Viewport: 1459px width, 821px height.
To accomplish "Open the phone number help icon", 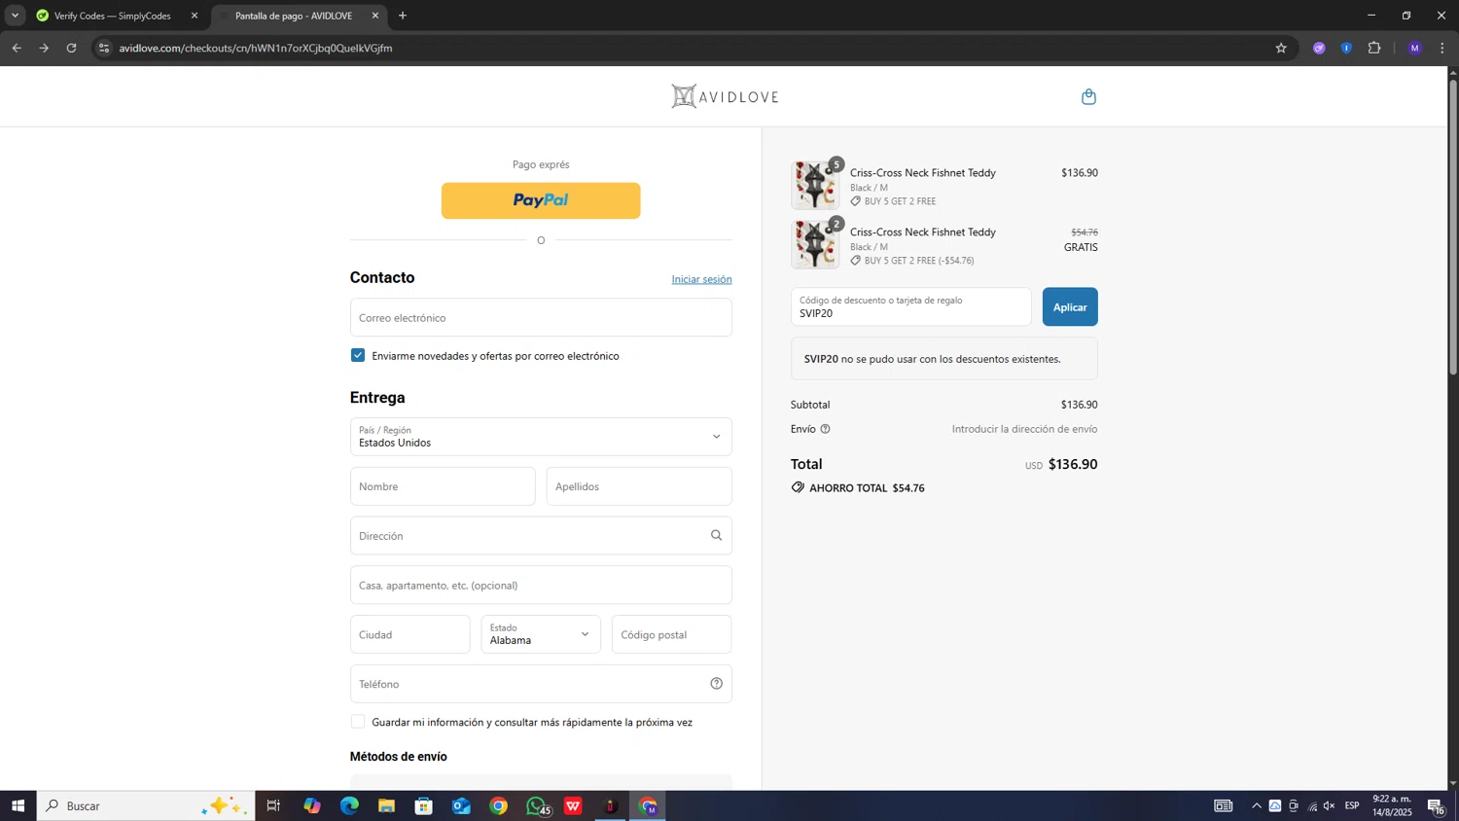I will 716,684.
